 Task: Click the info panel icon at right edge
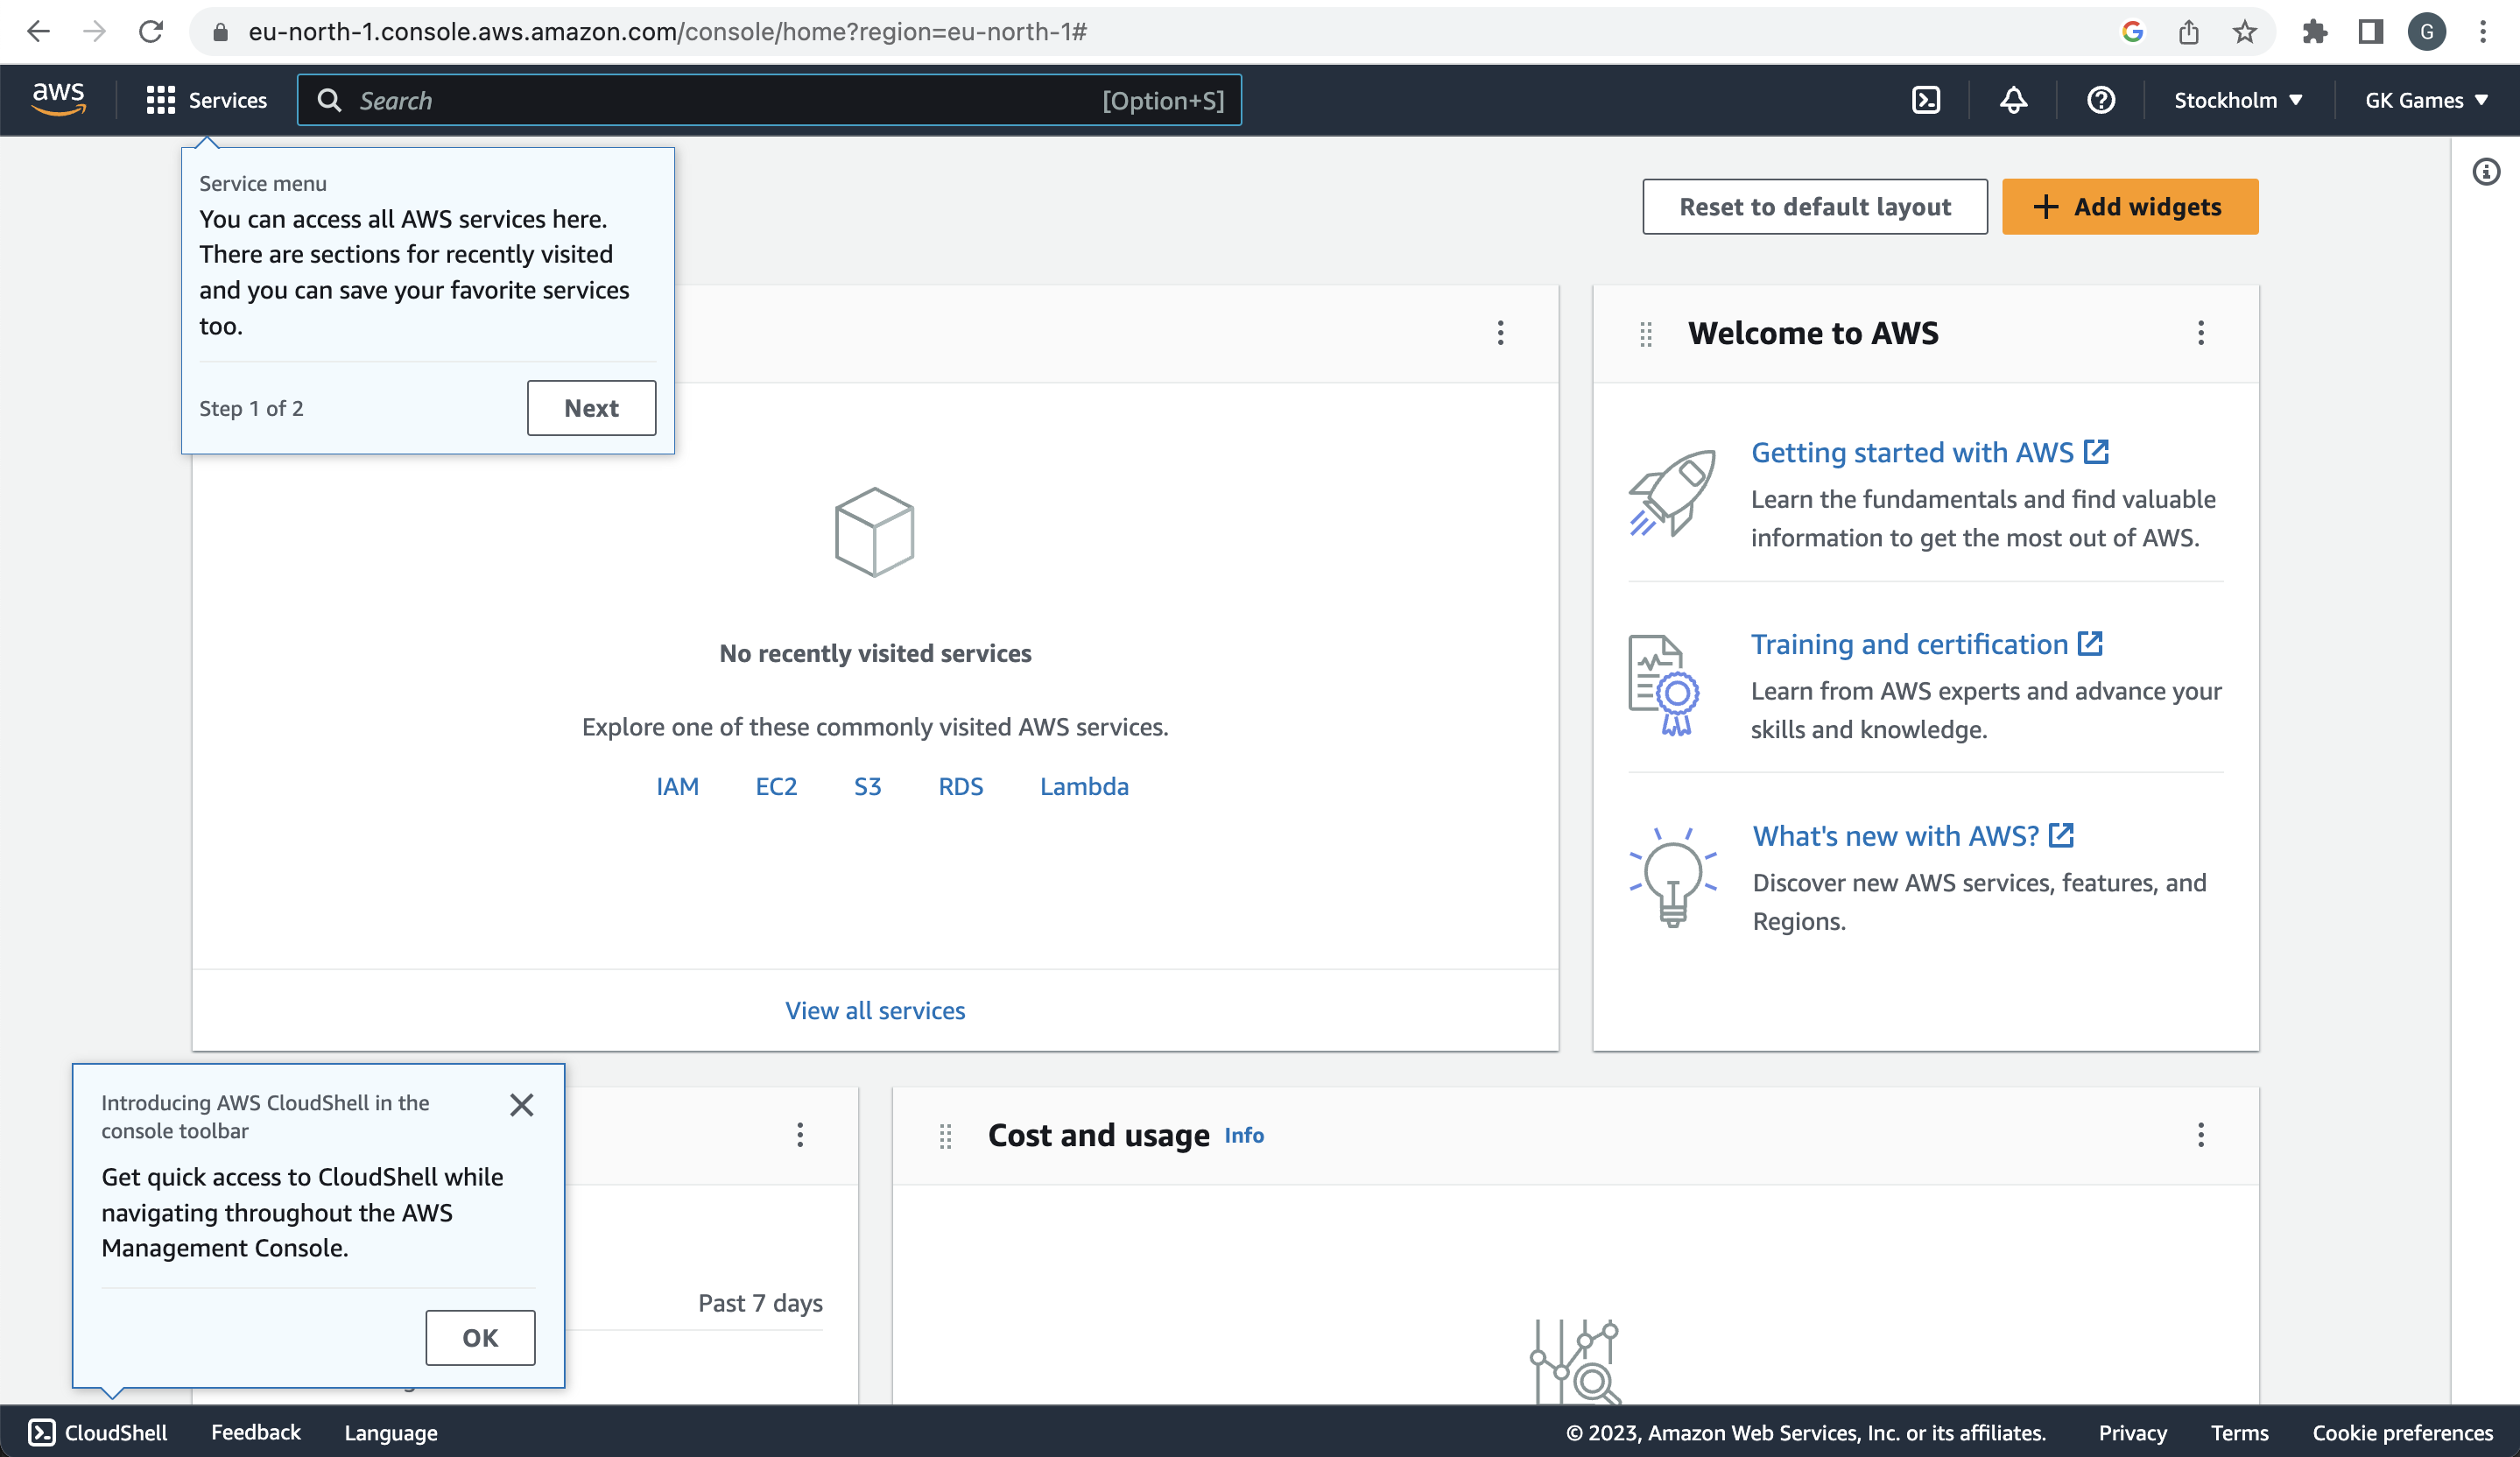pos(2485,172)
